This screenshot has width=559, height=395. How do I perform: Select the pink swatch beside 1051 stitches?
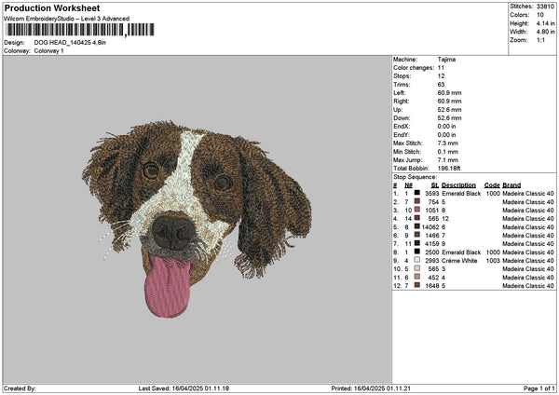click(416, 210)
